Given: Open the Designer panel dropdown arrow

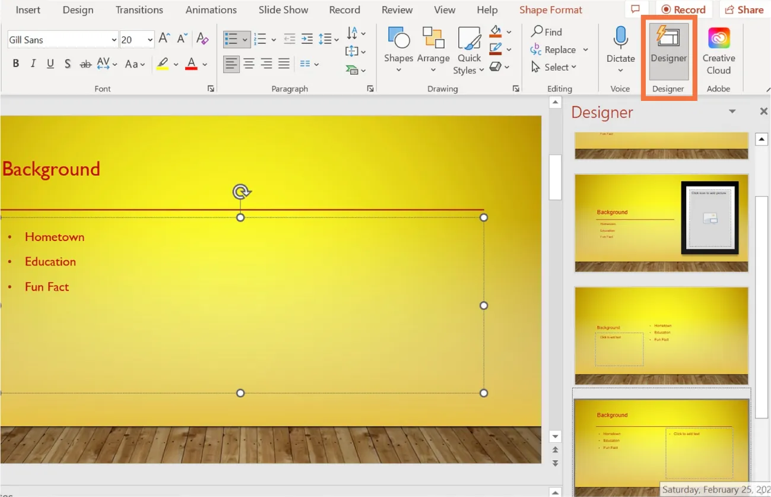Looking at the screenshot, I should coord(732,112).
